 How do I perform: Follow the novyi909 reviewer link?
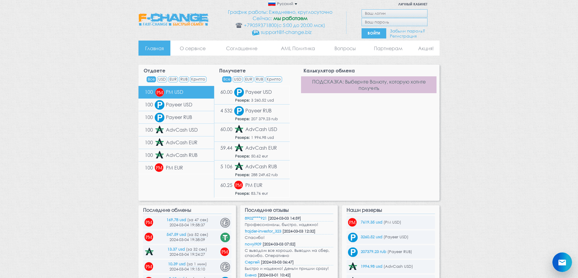click(253, 244)
